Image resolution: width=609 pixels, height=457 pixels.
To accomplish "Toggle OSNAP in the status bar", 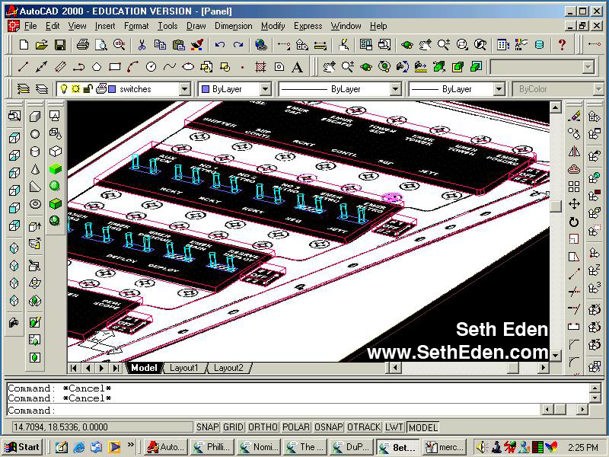I will click(328, 427).
